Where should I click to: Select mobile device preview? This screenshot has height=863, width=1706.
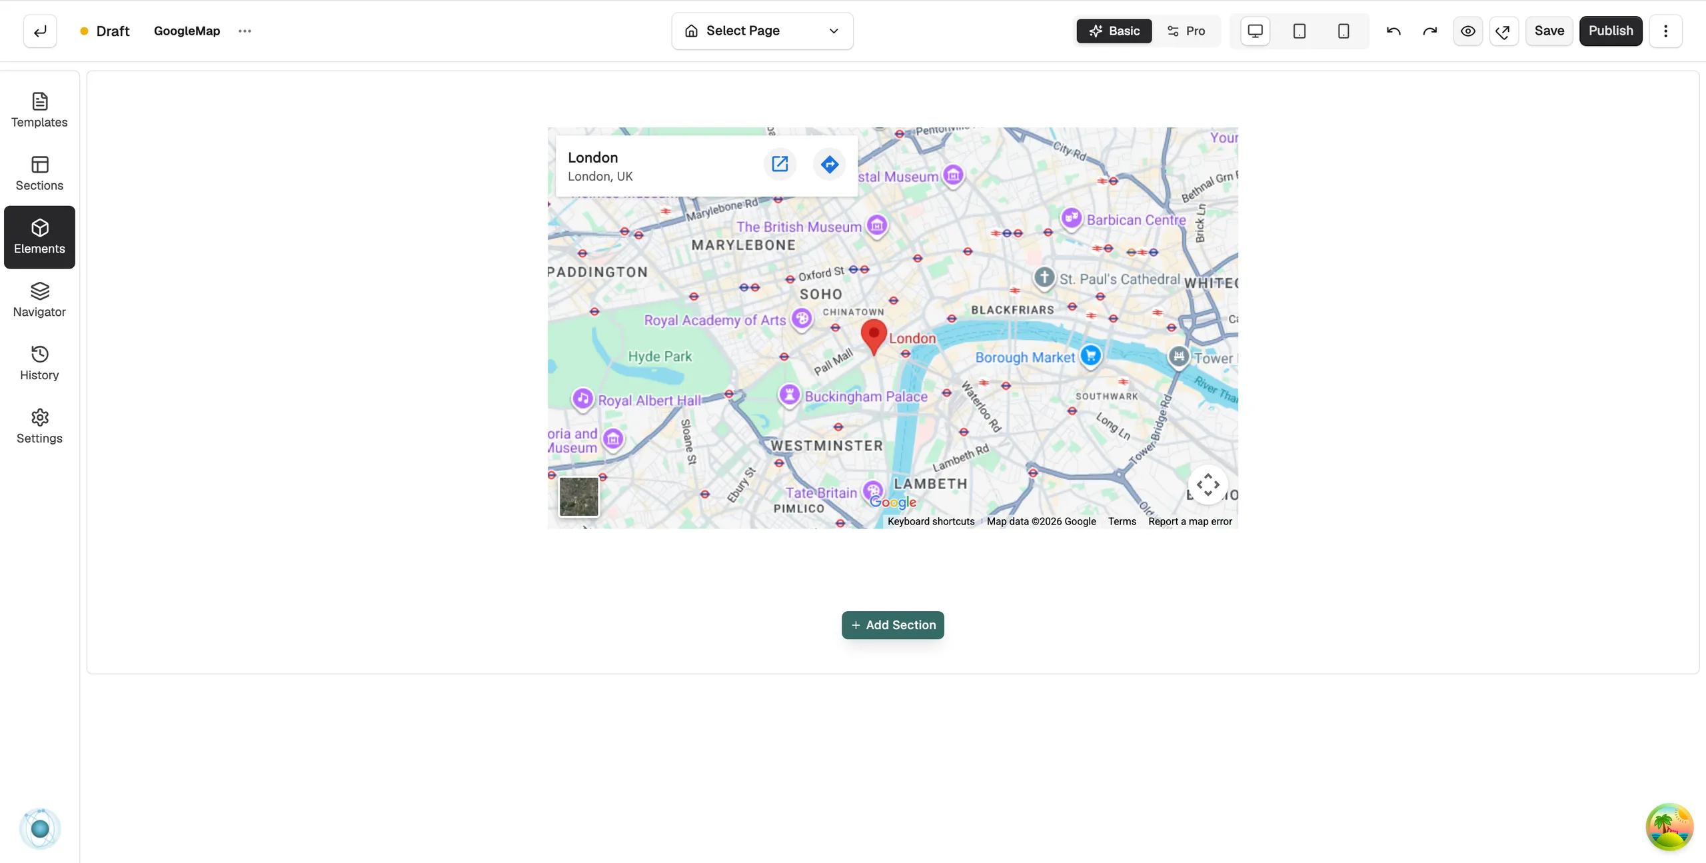pyautogui.click(x=1343, y=31)
